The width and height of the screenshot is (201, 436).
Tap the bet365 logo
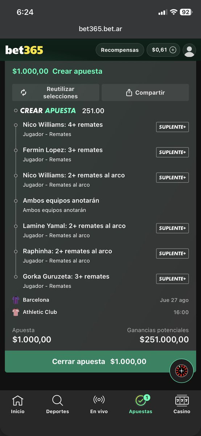tap(24, 50)
